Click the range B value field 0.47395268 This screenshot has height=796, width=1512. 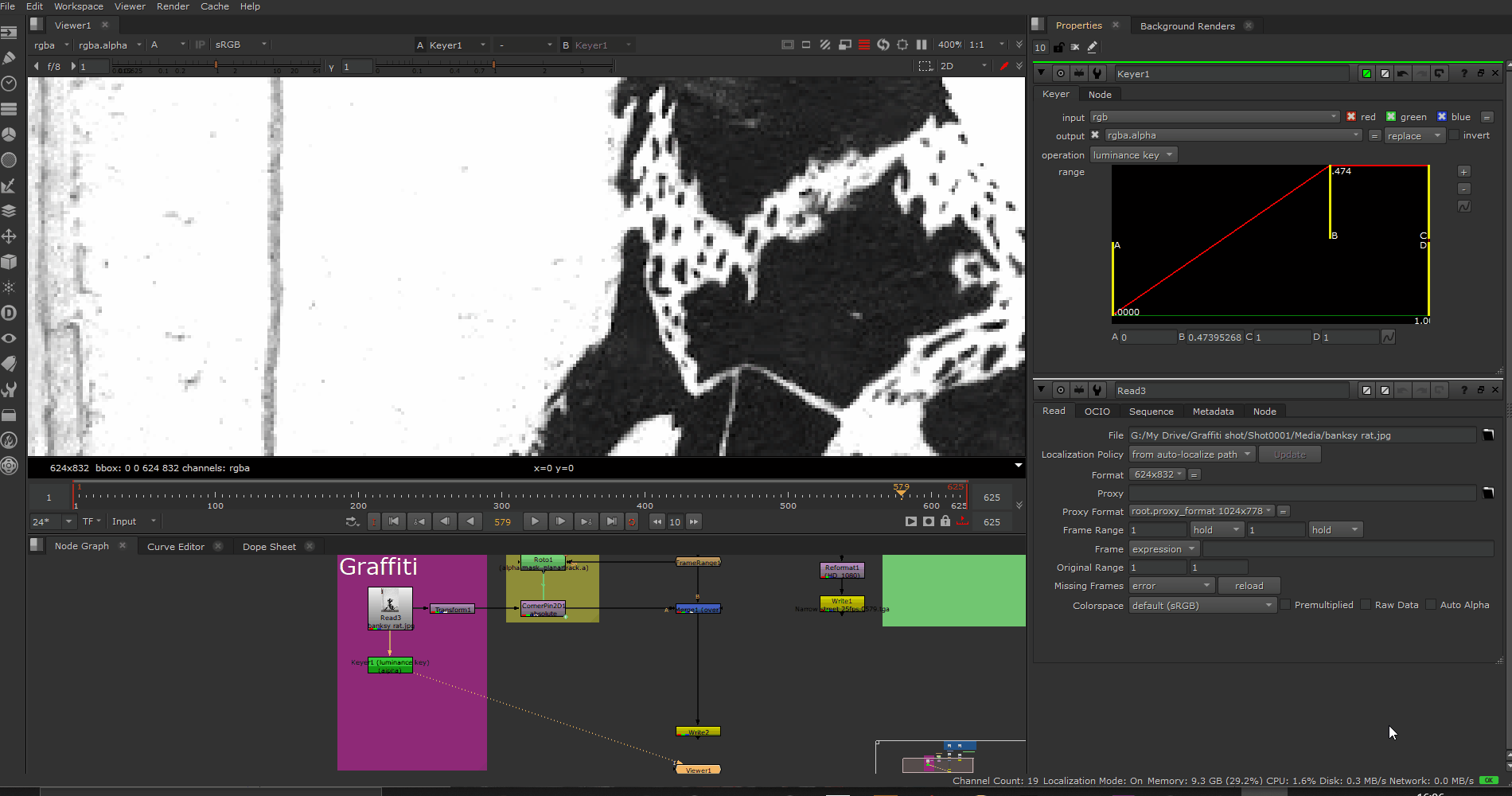point(1214,337)
